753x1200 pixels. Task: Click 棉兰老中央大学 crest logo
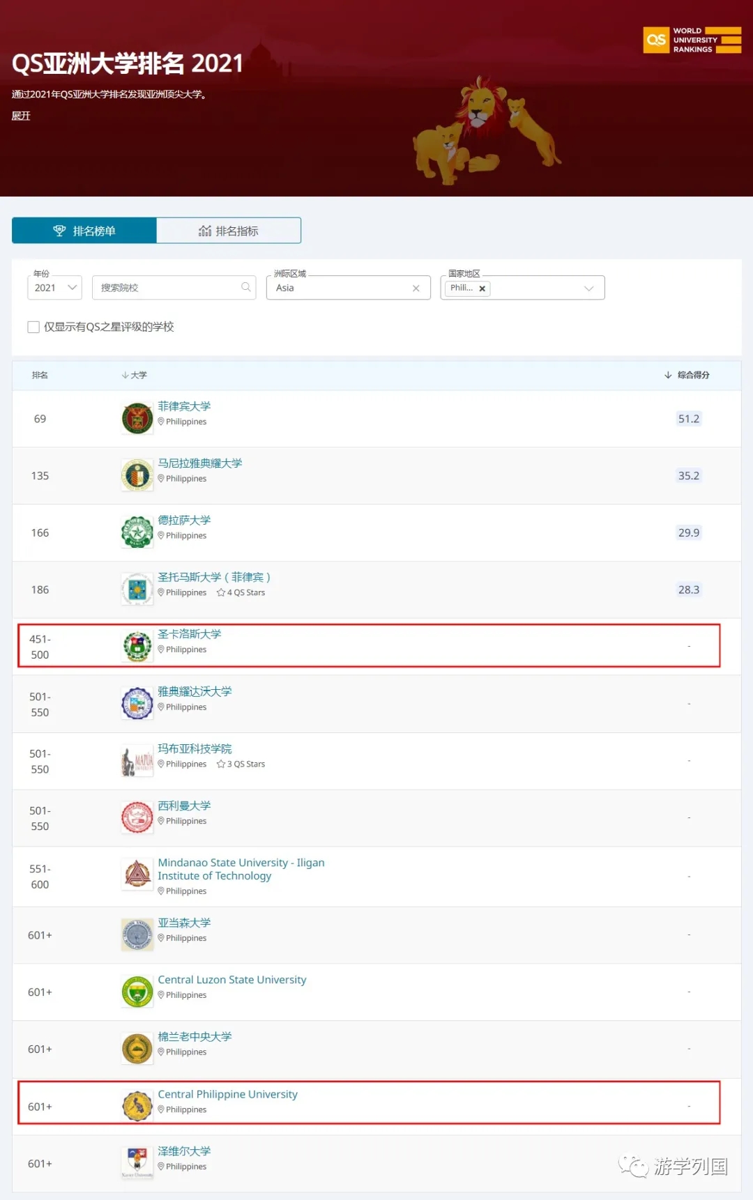(x=137, y=1049)
